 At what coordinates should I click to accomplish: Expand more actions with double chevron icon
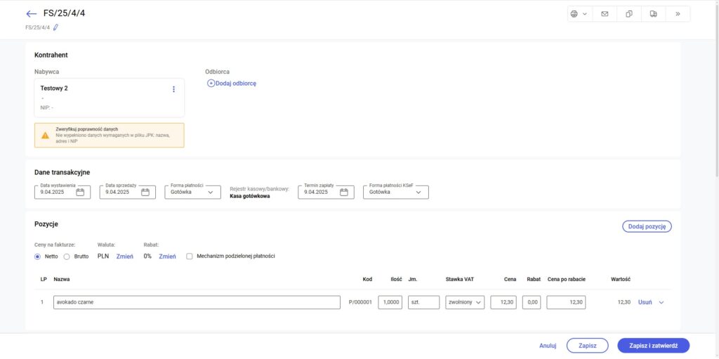click(678, 14)
